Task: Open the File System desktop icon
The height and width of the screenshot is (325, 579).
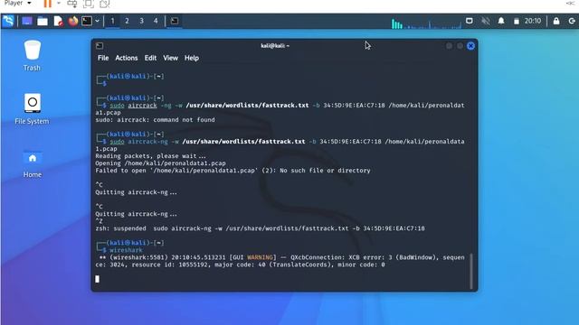Action: [x=33, y=109]
